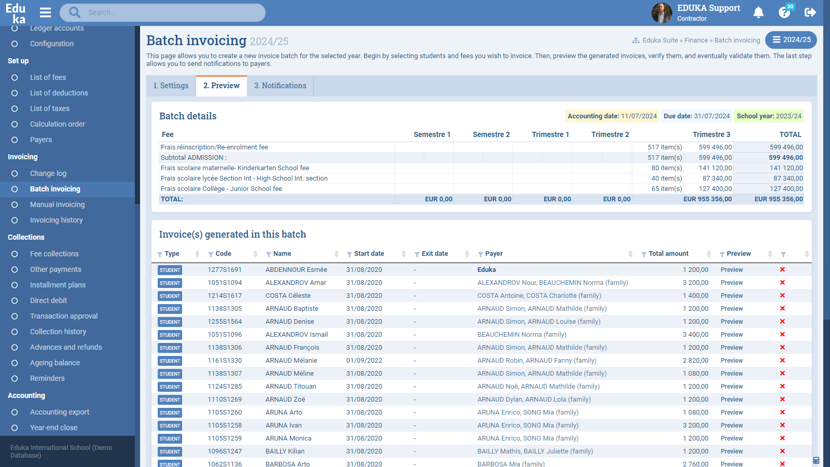Sort by the Type column arrows

click(197, 254)
